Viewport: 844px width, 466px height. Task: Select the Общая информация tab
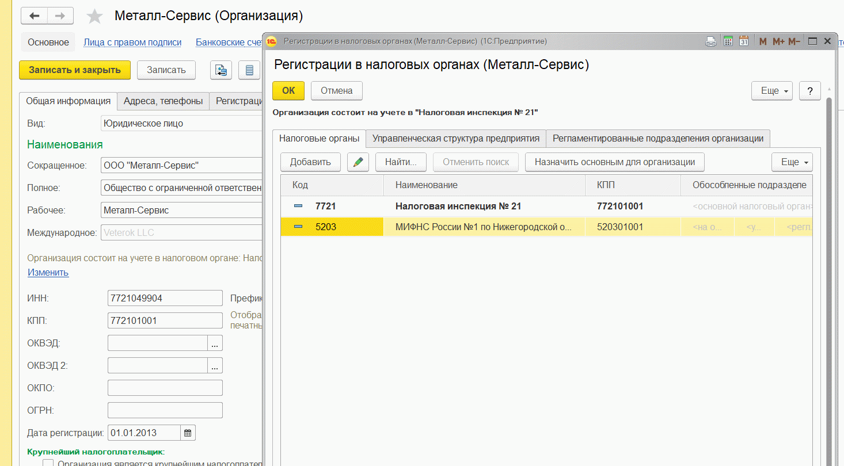point(68,101)
